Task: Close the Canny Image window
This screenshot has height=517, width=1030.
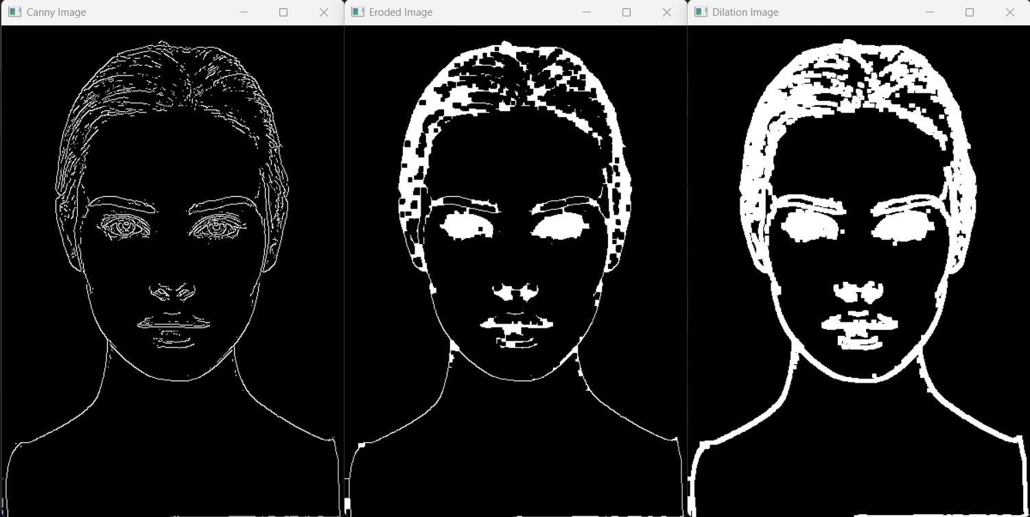Action: (324, 12)
